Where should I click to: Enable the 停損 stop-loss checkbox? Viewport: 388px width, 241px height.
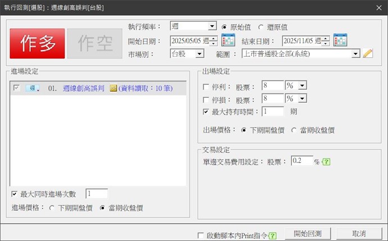(206, 100)
